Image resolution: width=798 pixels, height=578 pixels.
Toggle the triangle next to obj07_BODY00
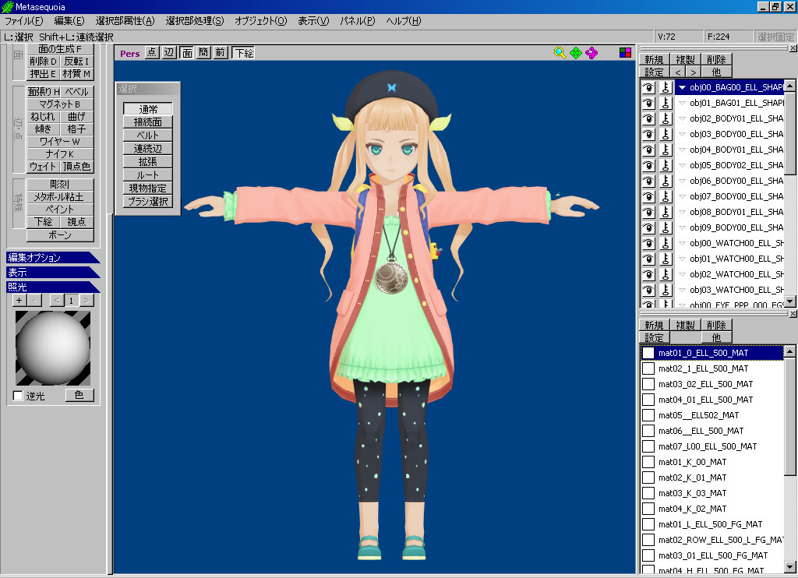pos(682,196)
